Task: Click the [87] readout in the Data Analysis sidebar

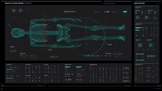Action: [x=138, y=16]
